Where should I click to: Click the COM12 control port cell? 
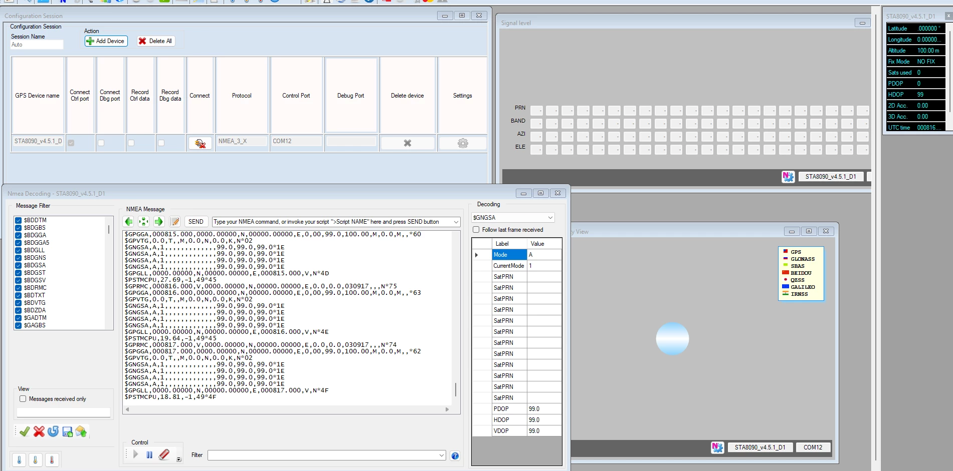pos(296,141)
